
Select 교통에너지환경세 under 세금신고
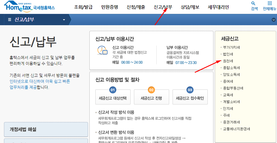236,129
